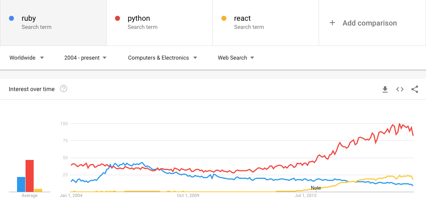Click the embed code icon
The image size is (426, 224).
click(x=400, y=89)
